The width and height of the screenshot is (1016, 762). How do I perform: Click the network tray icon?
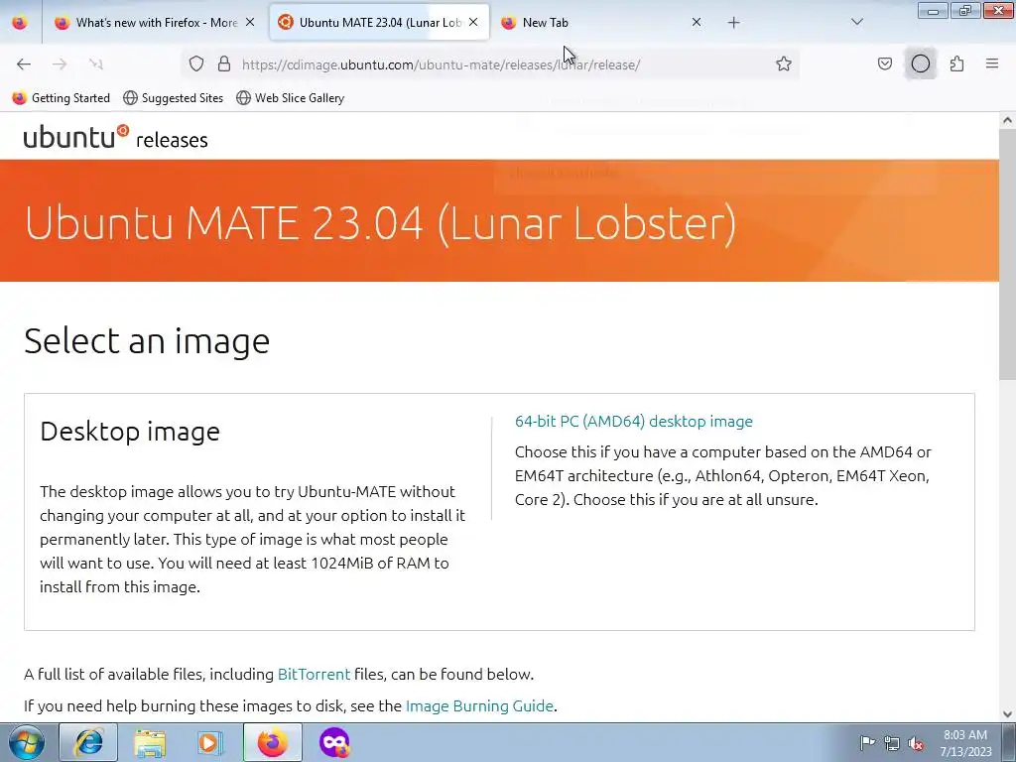coord(892,743)
